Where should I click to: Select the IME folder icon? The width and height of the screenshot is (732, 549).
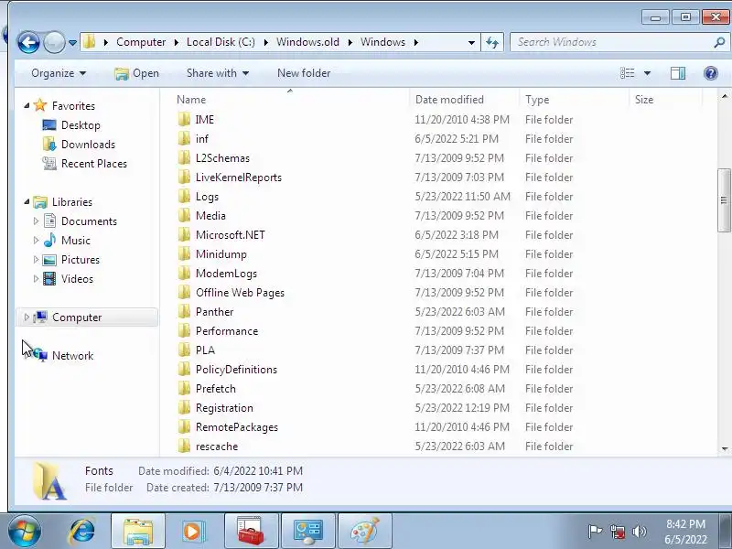pos(185,120)
